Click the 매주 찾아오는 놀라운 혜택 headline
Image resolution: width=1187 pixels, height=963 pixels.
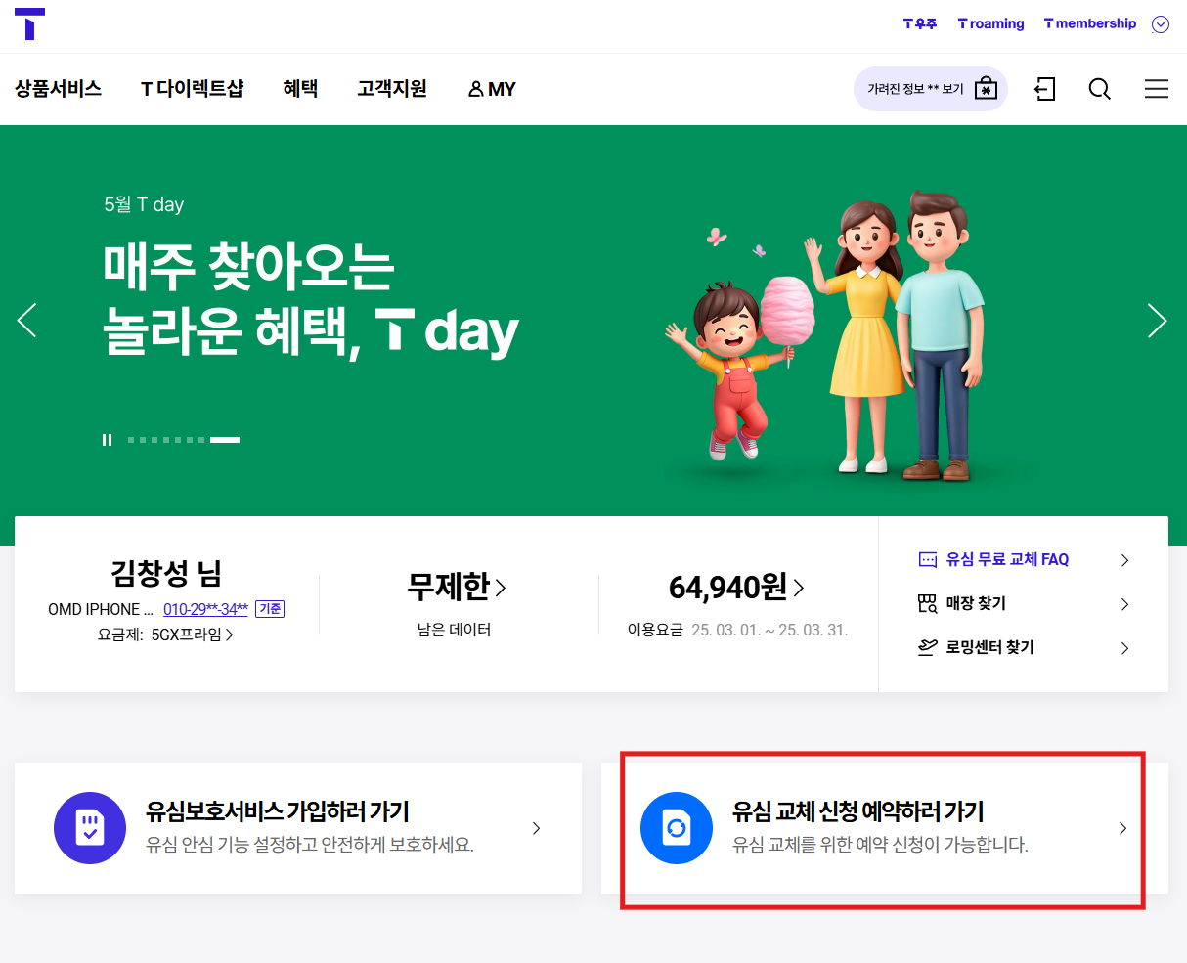coord(311,298)
